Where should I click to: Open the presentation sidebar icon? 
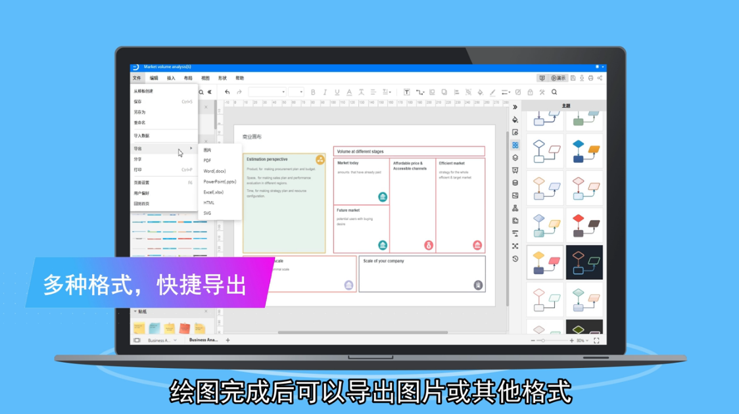click(x=515, y=170)
